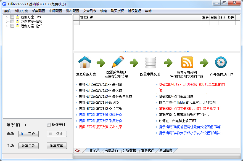This screenshot has height=161, width=243.
Task: Open the 文章列表 menu
Action: pyautogui.click(x=89, y=11)
